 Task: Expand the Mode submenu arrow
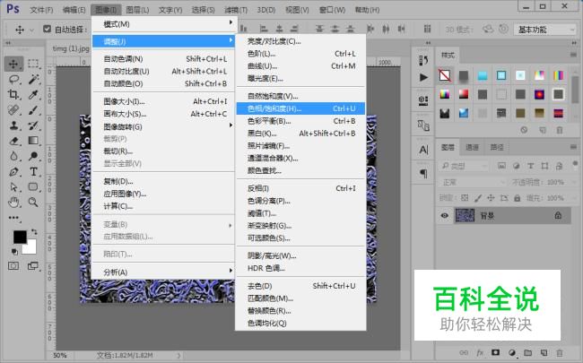point(231,22)
